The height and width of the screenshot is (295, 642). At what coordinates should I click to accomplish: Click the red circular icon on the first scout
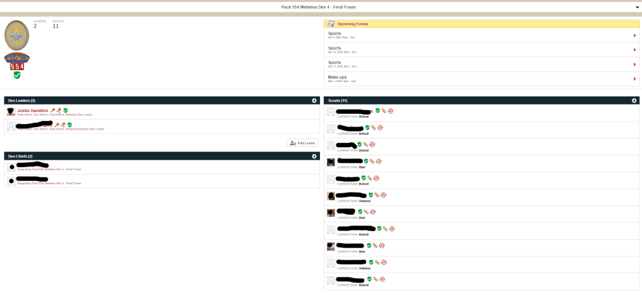(390, 111)
